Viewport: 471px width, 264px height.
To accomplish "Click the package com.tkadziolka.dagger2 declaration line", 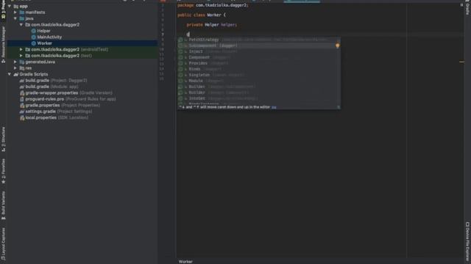I will click(x=213, y=5).
